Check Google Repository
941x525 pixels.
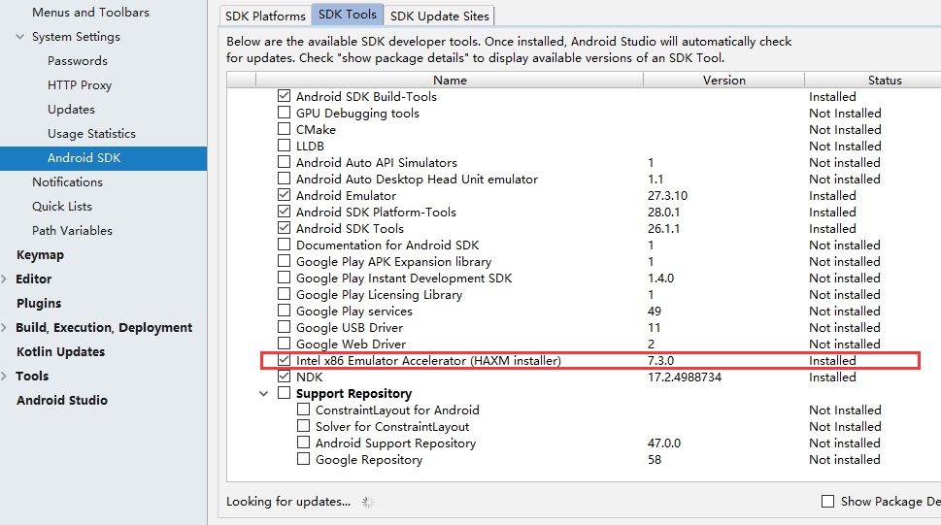point(304,459)
